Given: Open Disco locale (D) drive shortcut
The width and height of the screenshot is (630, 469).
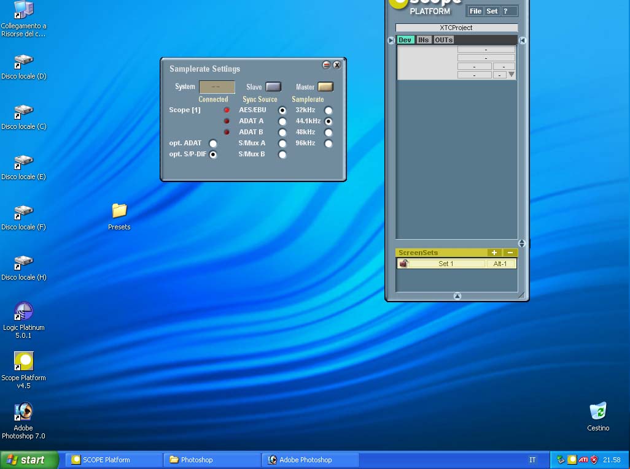Looking at the screenshot, I should pos(23,67).
